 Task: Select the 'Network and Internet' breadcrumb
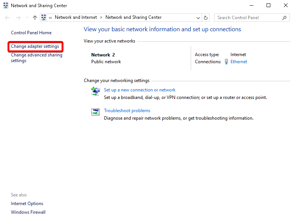pyautogui.click(x=75, y=17)
